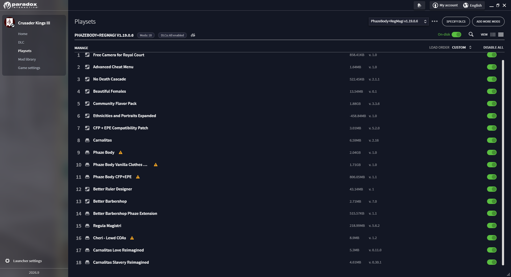Disable the Regula Magistri mod
The height and width of the screenshot is (277, 511).
coord(492,226)
